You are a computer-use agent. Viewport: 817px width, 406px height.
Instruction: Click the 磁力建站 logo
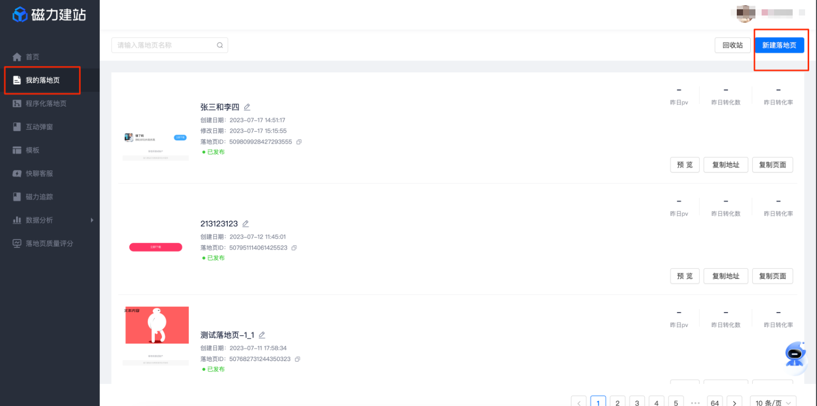[x=49, y=15]
